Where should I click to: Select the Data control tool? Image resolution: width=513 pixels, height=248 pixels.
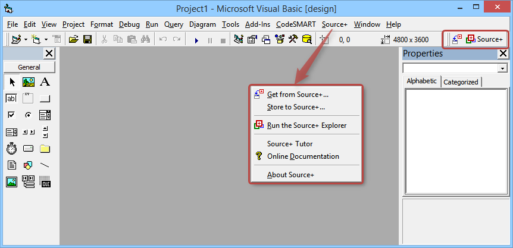[29, 181]
